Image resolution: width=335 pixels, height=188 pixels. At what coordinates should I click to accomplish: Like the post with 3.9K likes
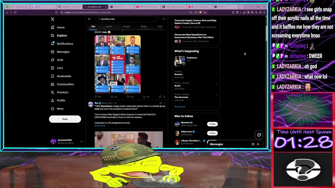click(x=130, y=97)
